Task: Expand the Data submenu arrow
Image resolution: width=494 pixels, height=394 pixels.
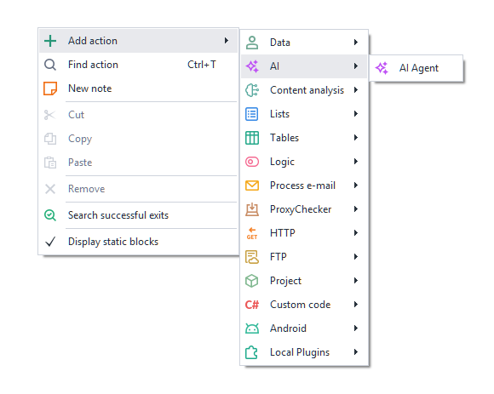Action: [356, 43]
